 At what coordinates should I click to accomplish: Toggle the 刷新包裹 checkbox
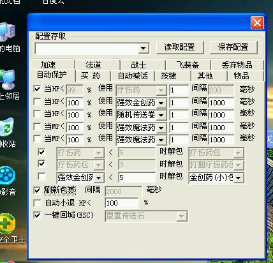pyautogui.click(x=37, y=190)
